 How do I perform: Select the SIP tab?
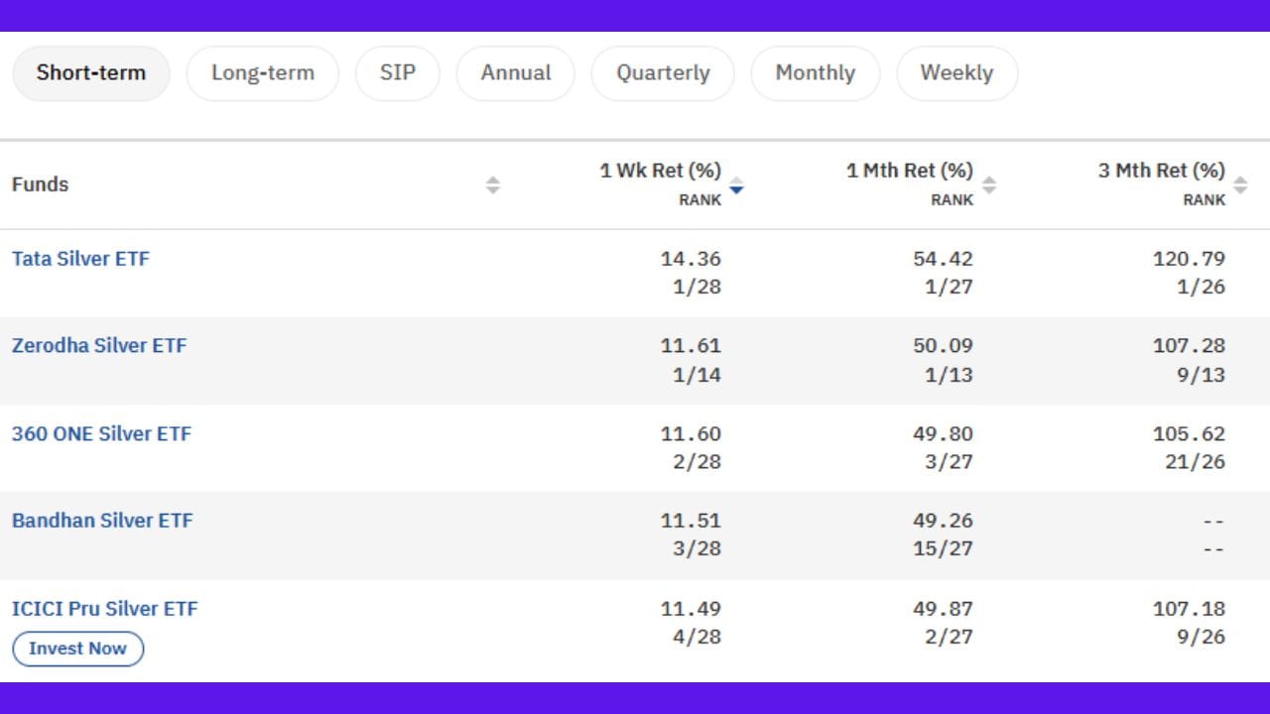point(398,73)
